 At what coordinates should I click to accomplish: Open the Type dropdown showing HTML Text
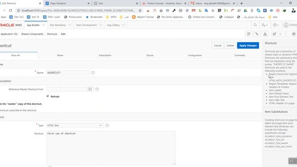point(75,125)
